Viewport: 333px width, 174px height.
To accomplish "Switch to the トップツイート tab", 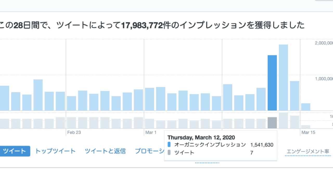I will 55,151.
